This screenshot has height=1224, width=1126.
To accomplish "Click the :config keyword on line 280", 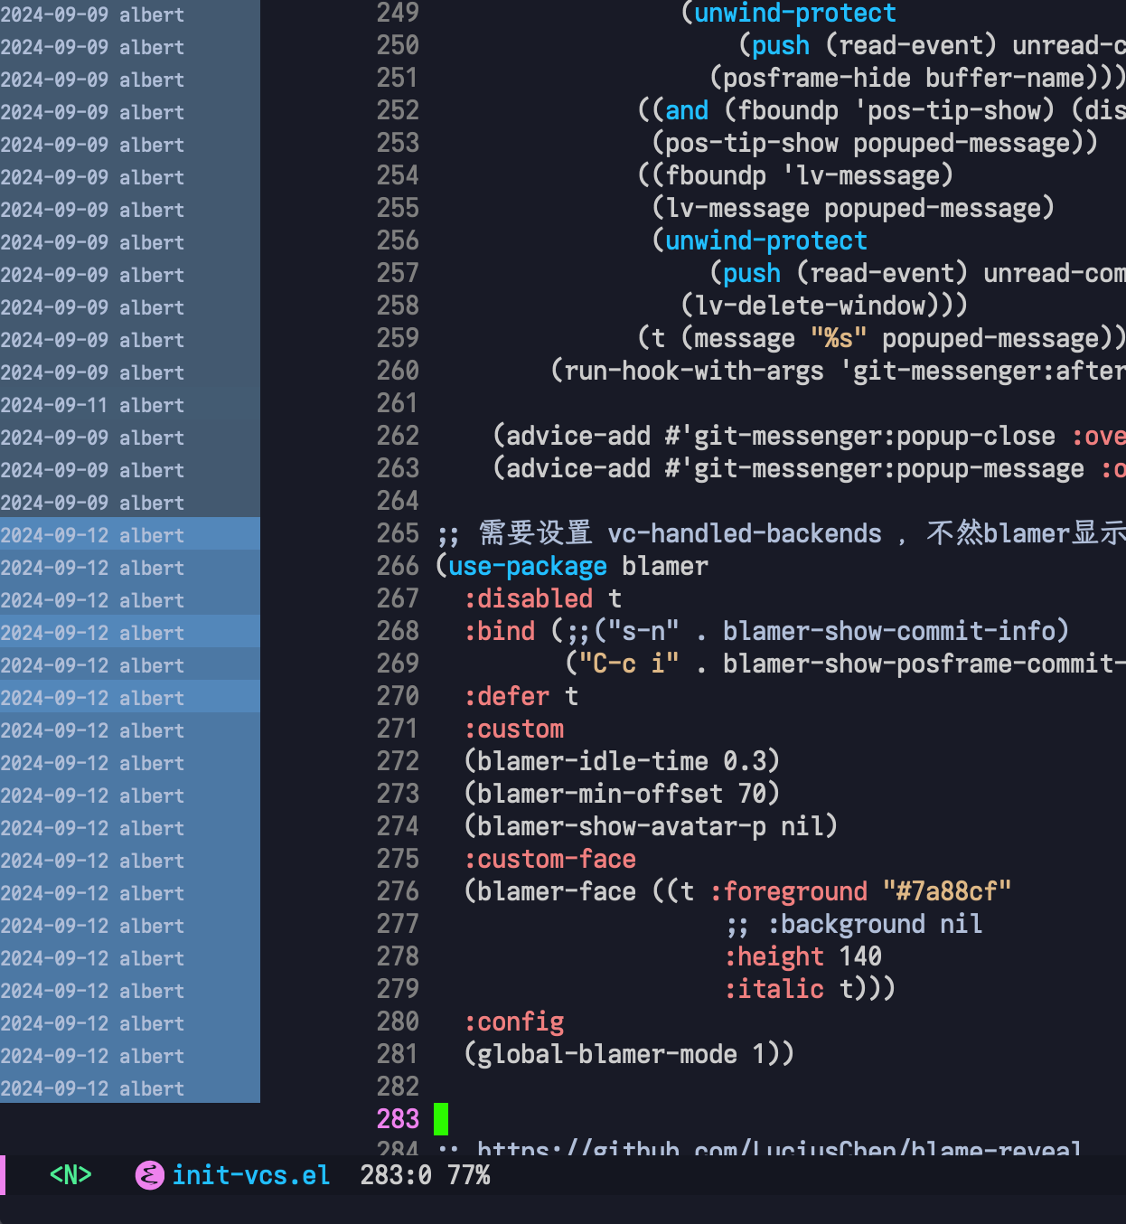I will pos(513,1022).
